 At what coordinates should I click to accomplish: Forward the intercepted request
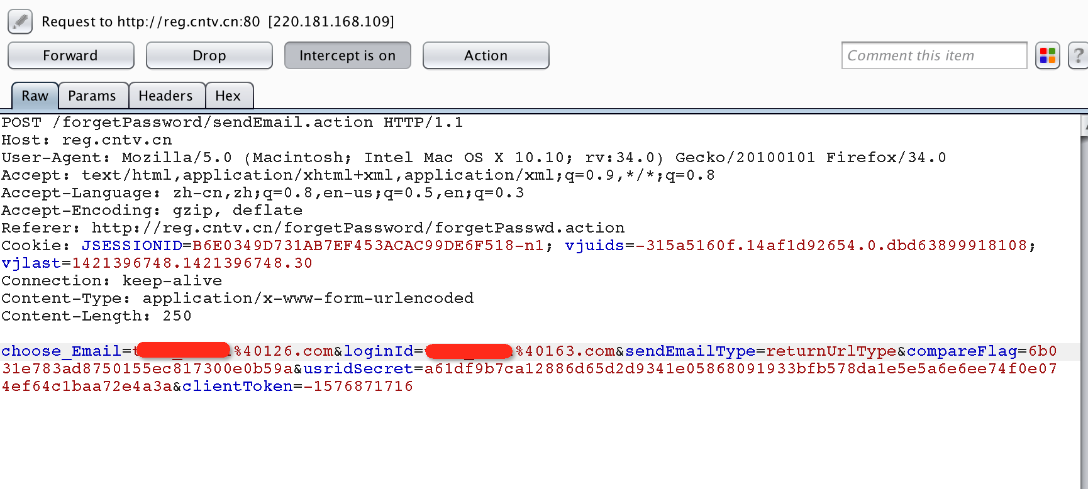[x=71, y=55]
